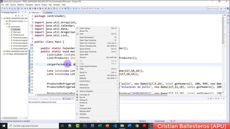This screenshot has height=129, width=230.
Task: Close the Main.java editor tab
Action: coord(41,13)
